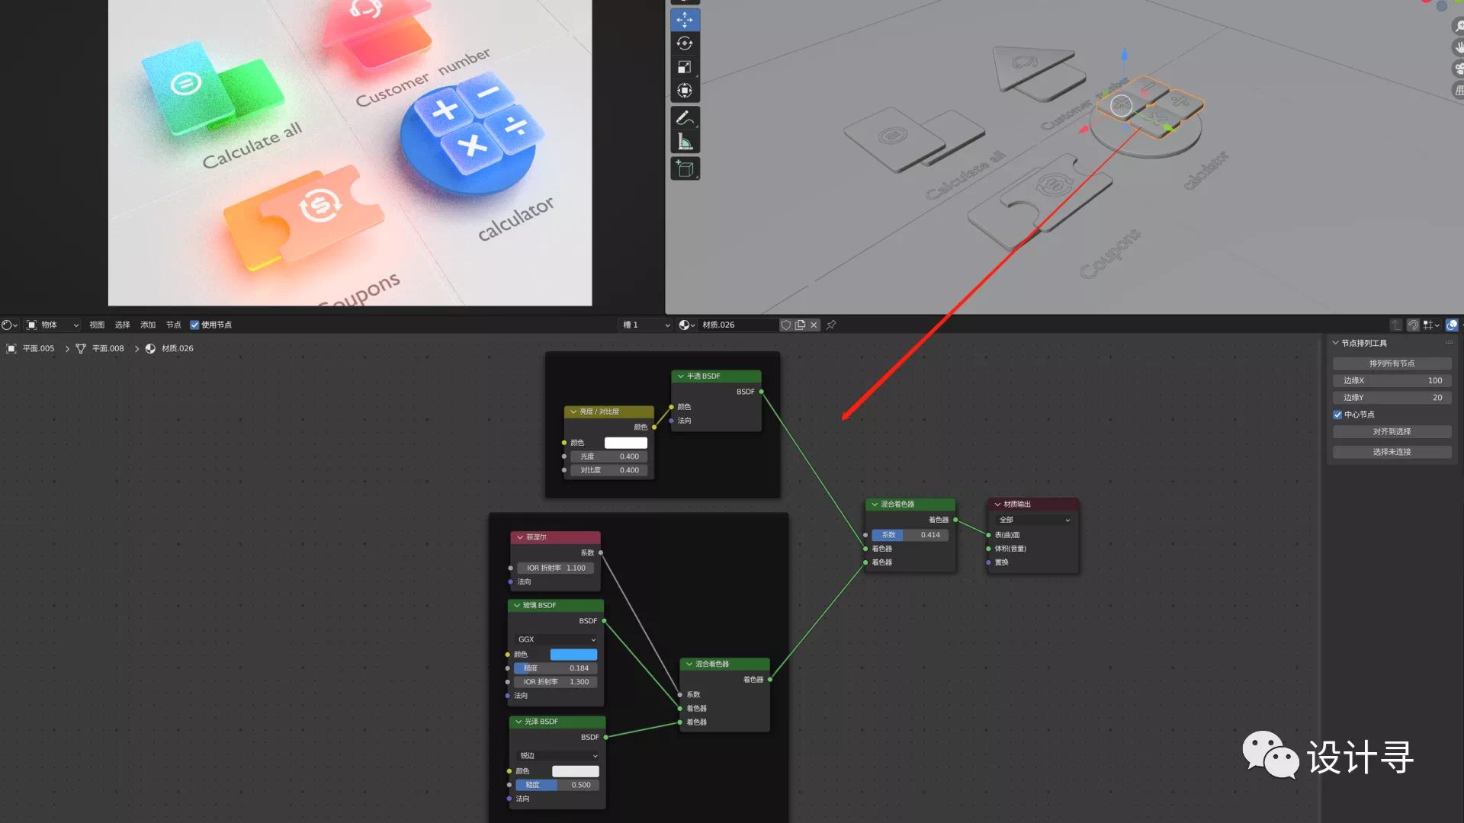This screenshot has width=1464, height=823.
Task: Select the Rotate tool in viewport toolbar
Action: [685, 43]
